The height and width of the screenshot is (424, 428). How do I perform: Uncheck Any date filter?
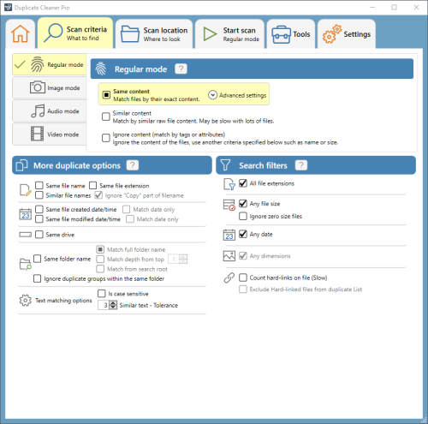click(x=243, y=234)
